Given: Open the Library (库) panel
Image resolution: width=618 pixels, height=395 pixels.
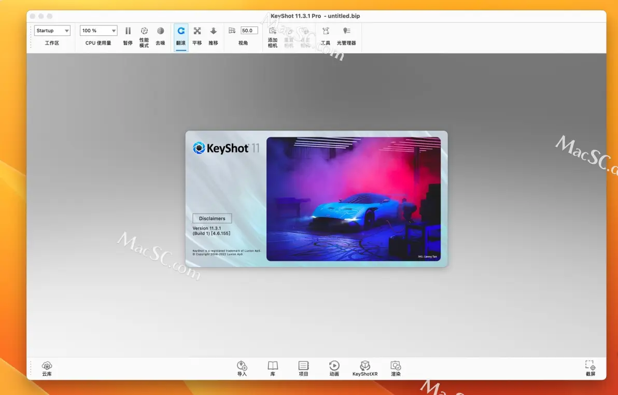Looking at the screenshot, I should pyautogui.click(x=273, y=369).
